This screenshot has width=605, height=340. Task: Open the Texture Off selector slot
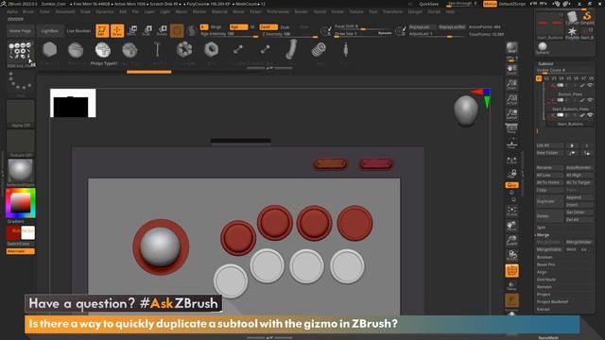(21, 143)
